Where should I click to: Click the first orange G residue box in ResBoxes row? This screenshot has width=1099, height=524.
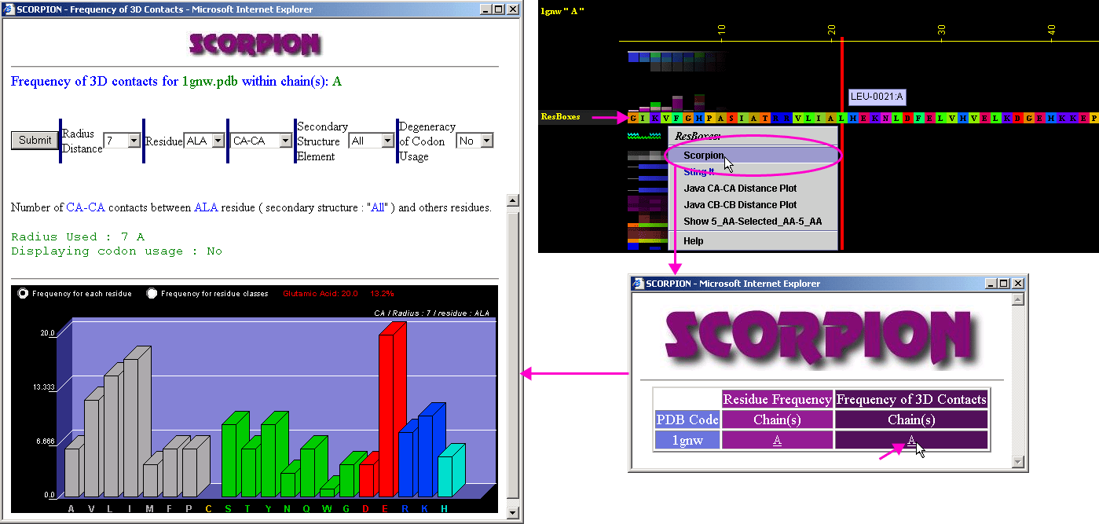pyautogui.click(x=633, y=118)
